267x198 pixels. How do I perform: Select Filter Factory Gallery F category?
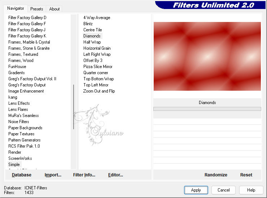[x=27, y=24]
